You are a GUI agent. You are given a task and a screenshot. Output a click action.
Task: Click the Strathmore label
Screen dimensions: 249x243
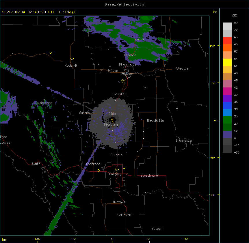coord(149,175)
